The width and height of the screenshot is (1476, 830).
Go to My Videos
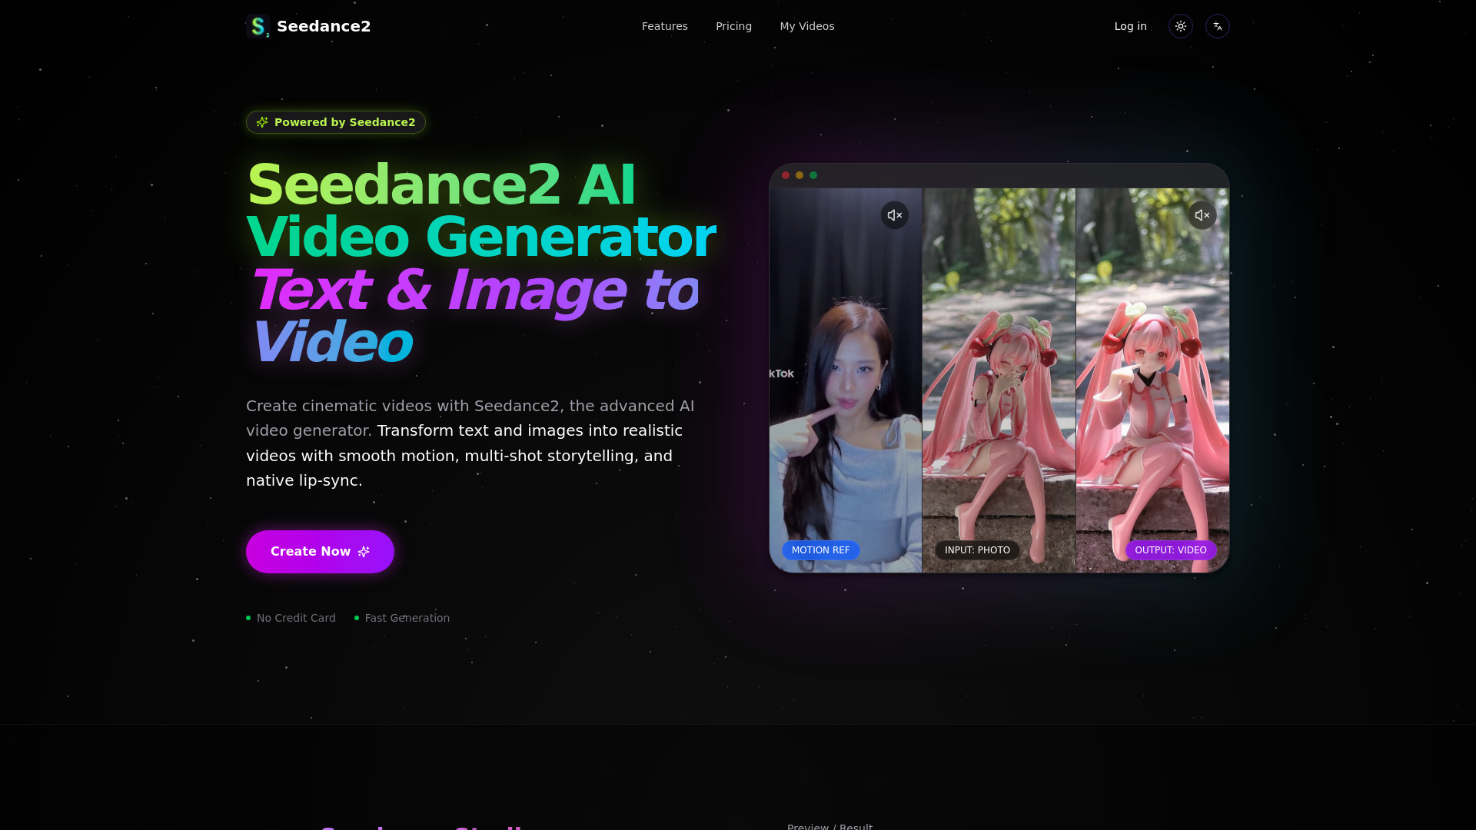tap(806, 25)
